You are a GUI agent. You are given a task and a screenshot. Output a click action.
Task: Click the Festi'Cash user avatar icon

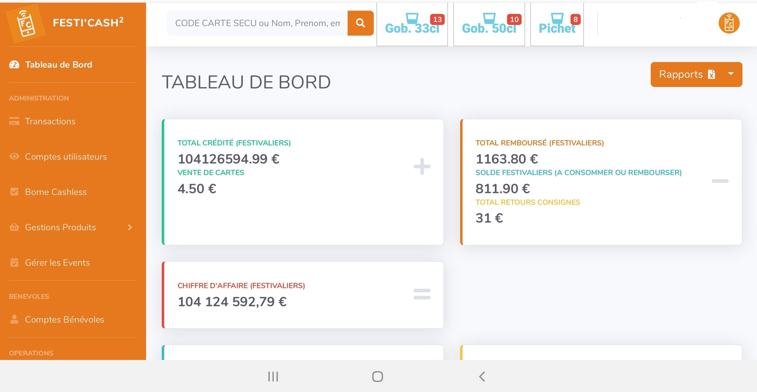coord(729,23)
